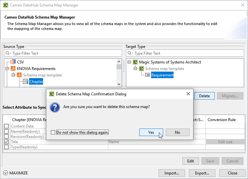Viewport: 248px width, 179px height.
Task: Confirm deletion with the Yes button
Action: [151, 132]
